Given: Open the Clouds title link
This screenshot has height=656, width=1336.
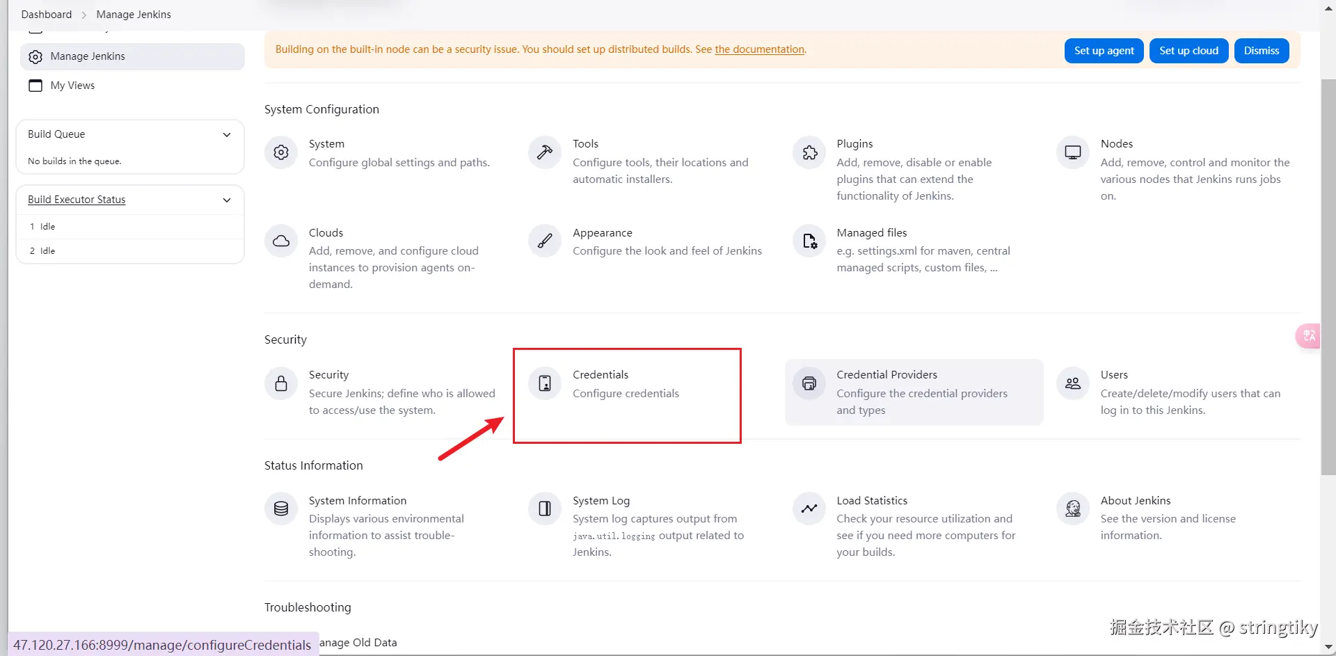Looking at the screenshot, I should click(x=326, y=233).
